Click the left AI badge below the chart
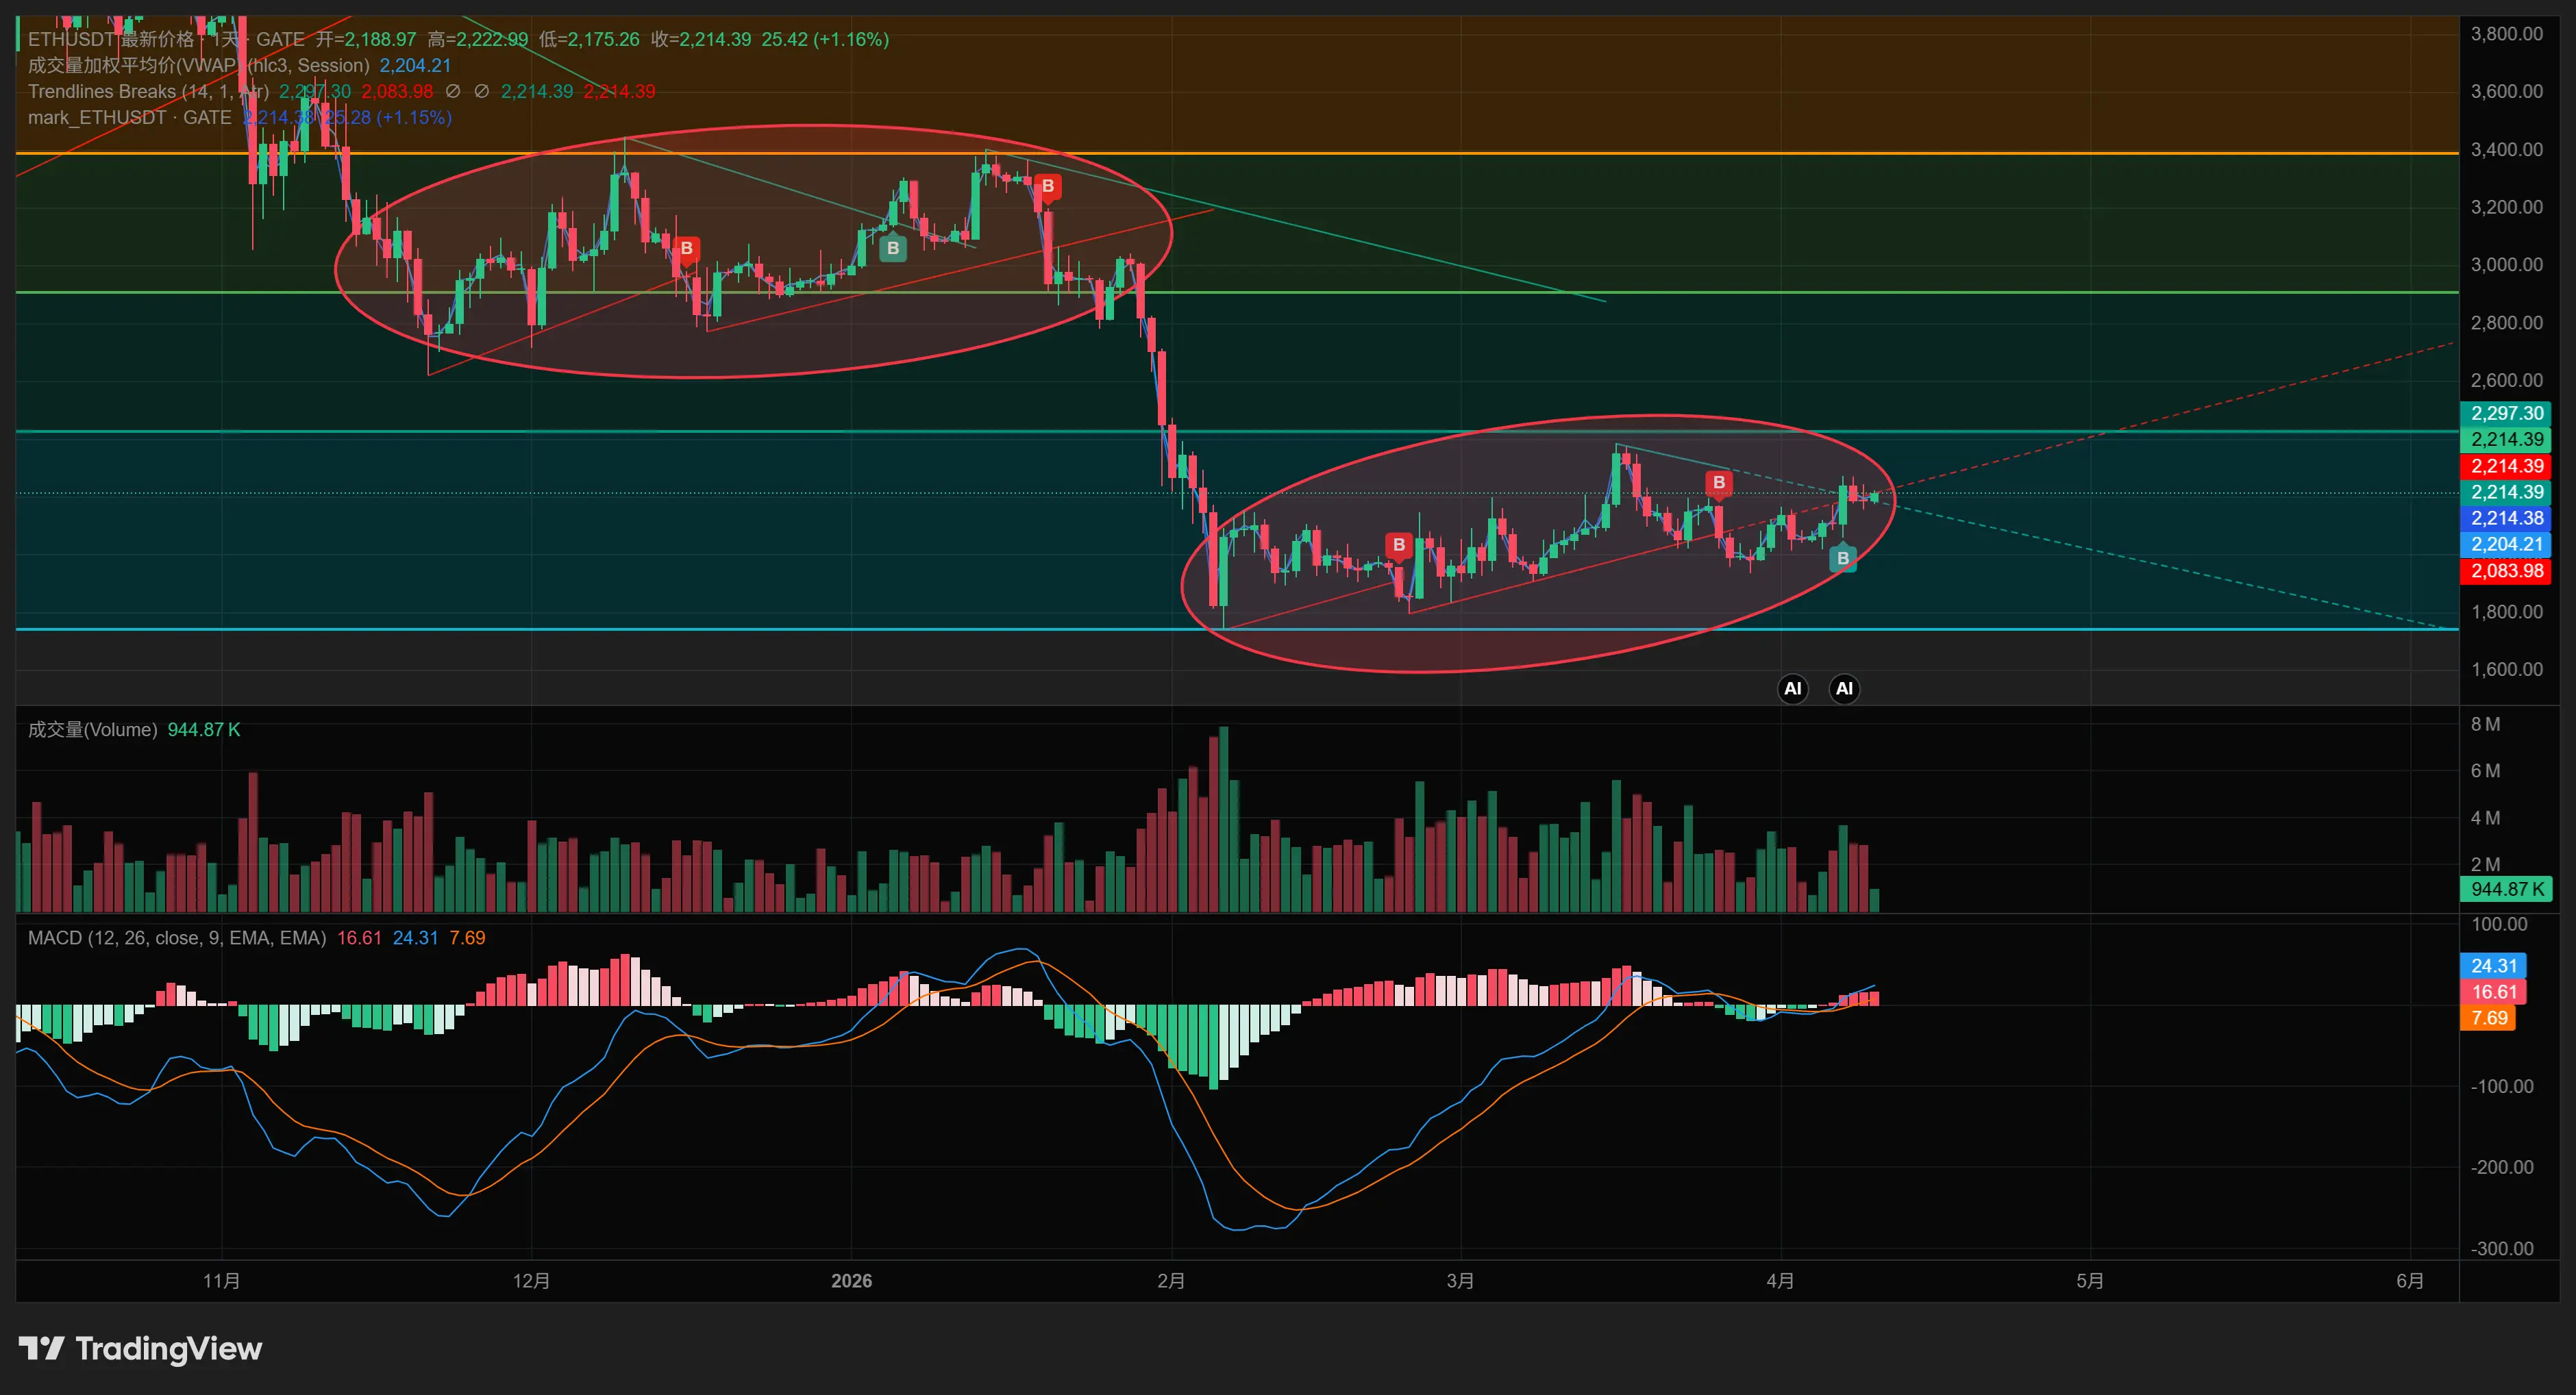This screenshot has width=2576, height=1395. point(1792,688)
